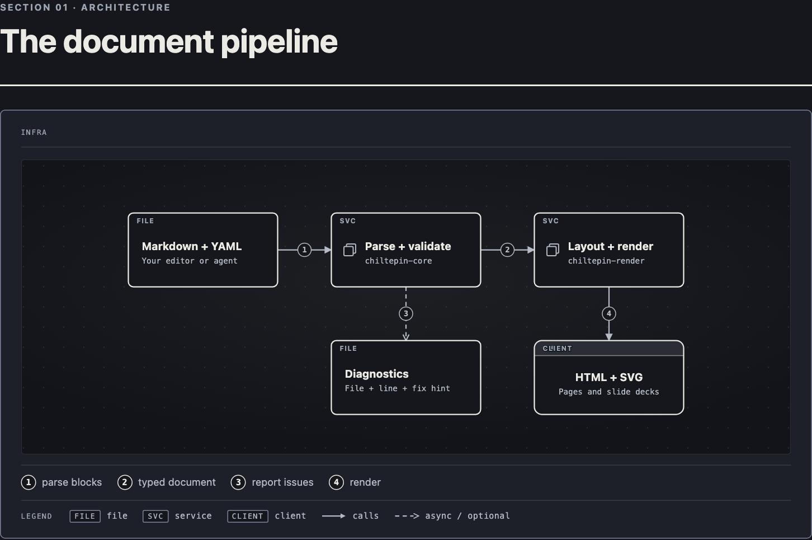
Task: Click the 'client' legend word
Action: pos(290,516)
